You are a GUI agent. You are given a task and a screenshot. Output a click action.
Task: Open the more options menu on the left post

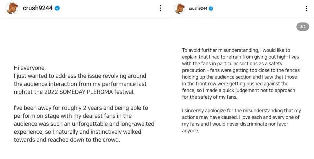click(160, 8)
